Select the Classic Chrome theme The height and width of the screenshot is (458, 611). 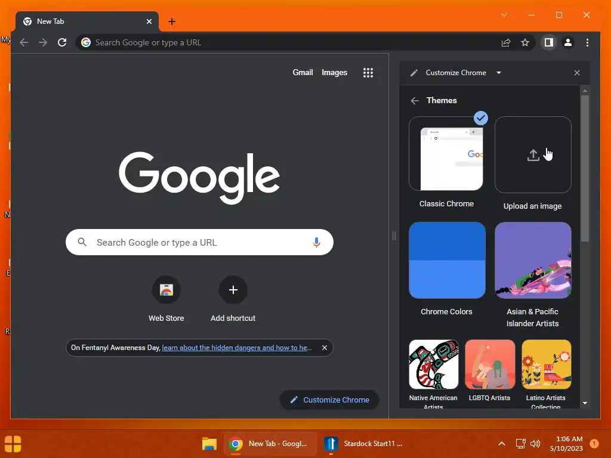point(447,153)
